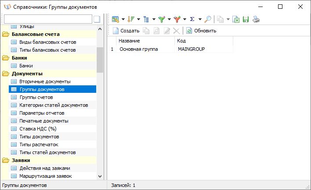
Task: Click the duplicate record icon next to Создать
Action: (146, 31)
